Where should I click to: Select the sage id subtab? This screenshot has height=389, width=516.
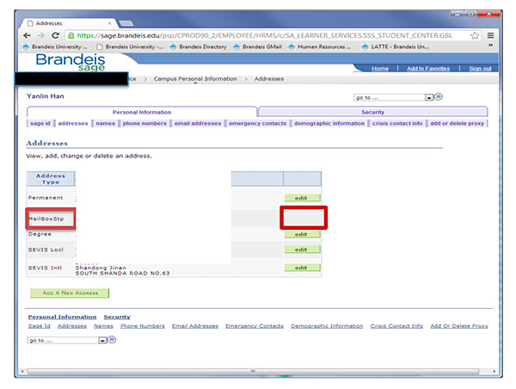coord(40,123)
